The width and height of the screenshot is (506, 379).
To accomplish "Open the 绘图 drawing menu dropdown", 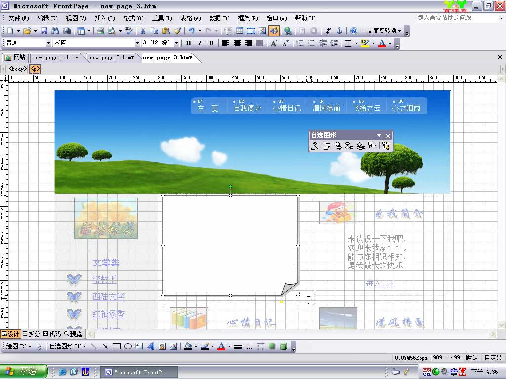I will [18, 346].
